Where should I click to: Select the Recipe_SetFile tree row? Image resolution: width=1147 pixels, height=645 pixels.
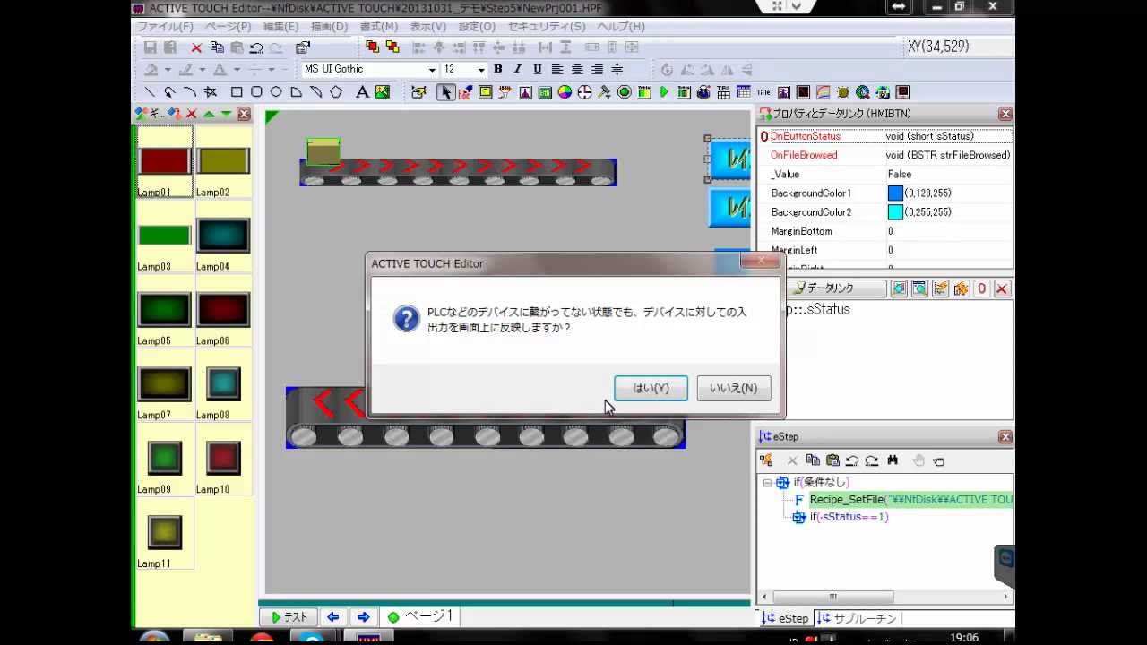click(910, 500)
